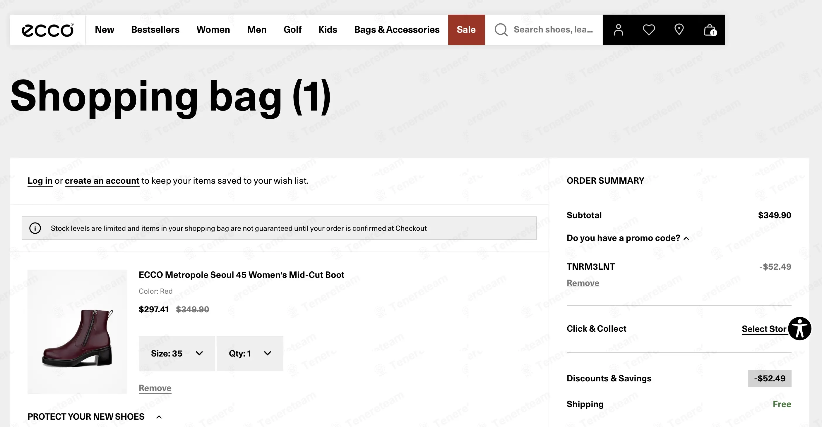Open Bags & Accessories menu

pos(397,29)
